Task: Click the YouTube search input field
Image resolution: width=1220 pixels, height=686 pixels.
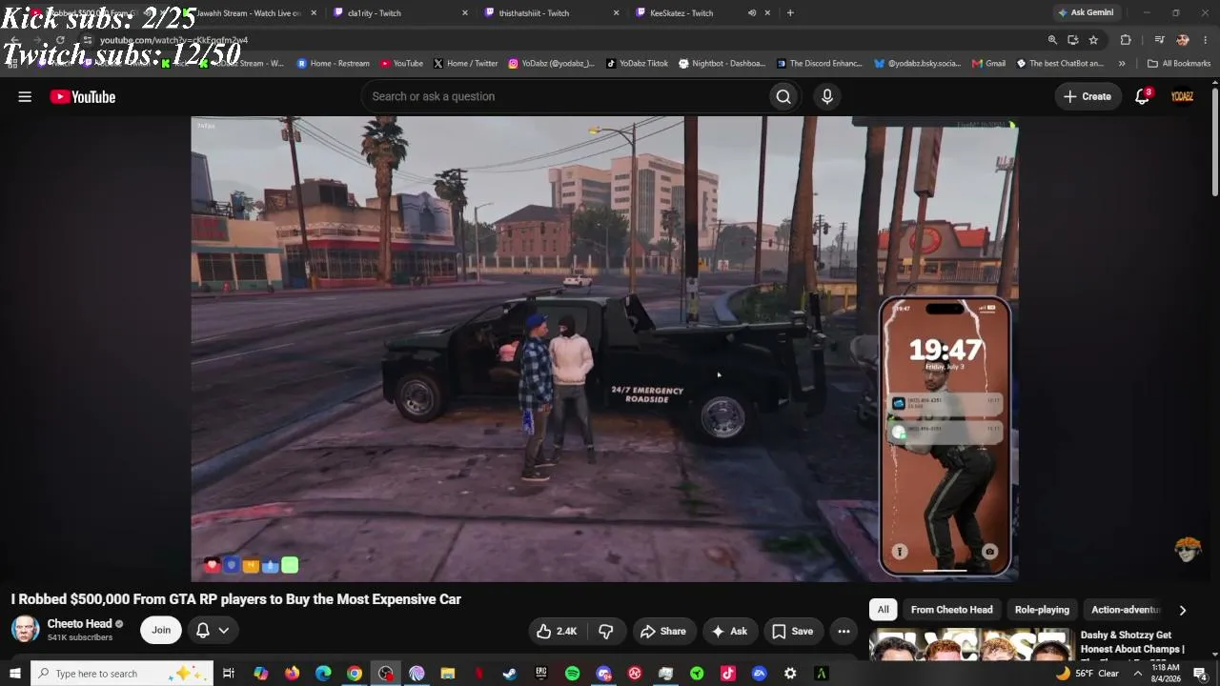Action: tap(565, 96)
